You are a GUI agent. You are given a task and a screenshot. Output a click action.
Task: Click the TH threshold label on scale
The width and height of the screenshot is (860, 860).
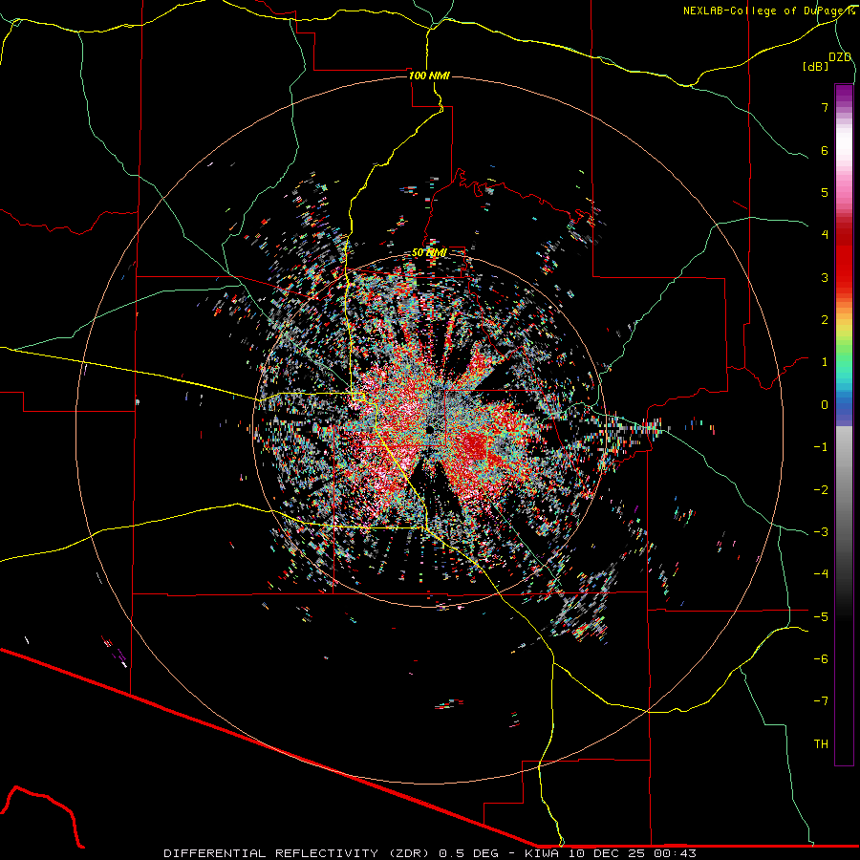[x=821, y=744]
